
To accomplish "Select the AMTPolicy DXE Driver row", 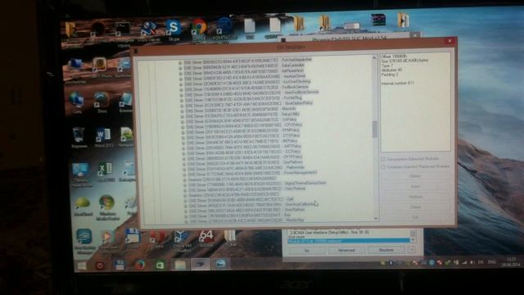I will pos(244,147).
